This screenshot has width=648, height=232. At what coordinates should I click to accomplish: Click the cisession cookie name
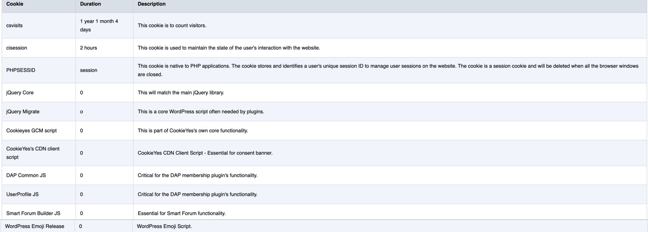point(17,48)
